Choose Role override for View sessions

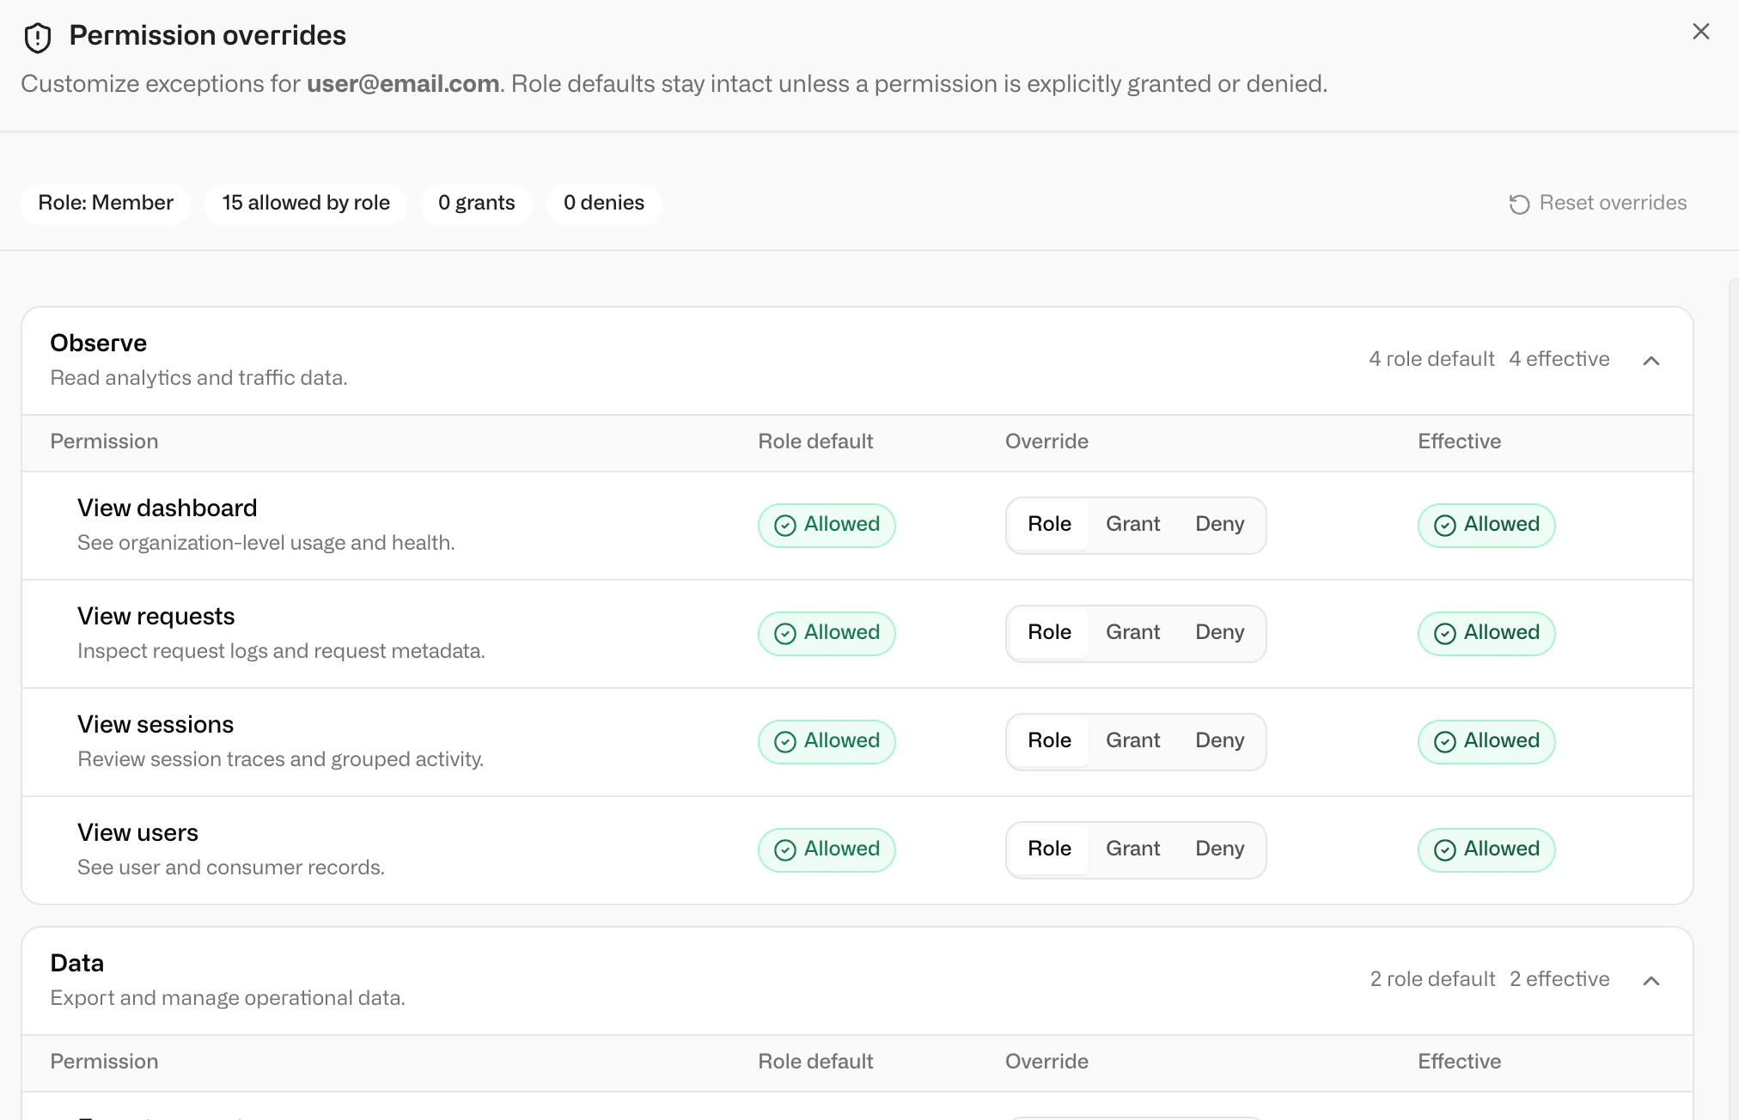tap(1049, 741)
